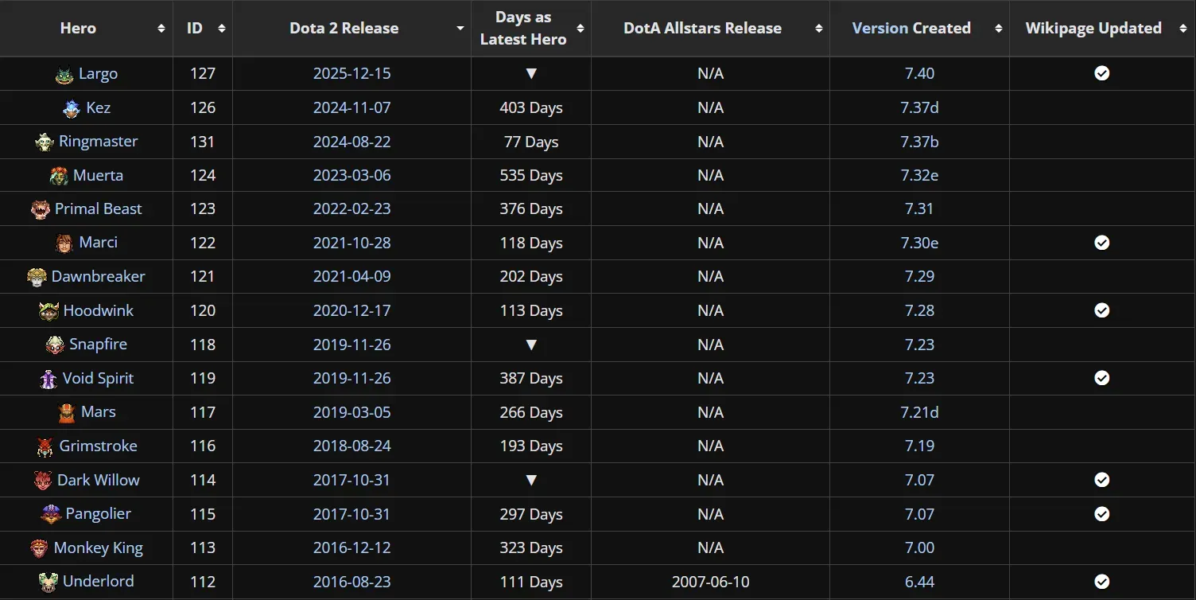Click the Wikipage Updated checkmark for Underlord

[1101, 582]
